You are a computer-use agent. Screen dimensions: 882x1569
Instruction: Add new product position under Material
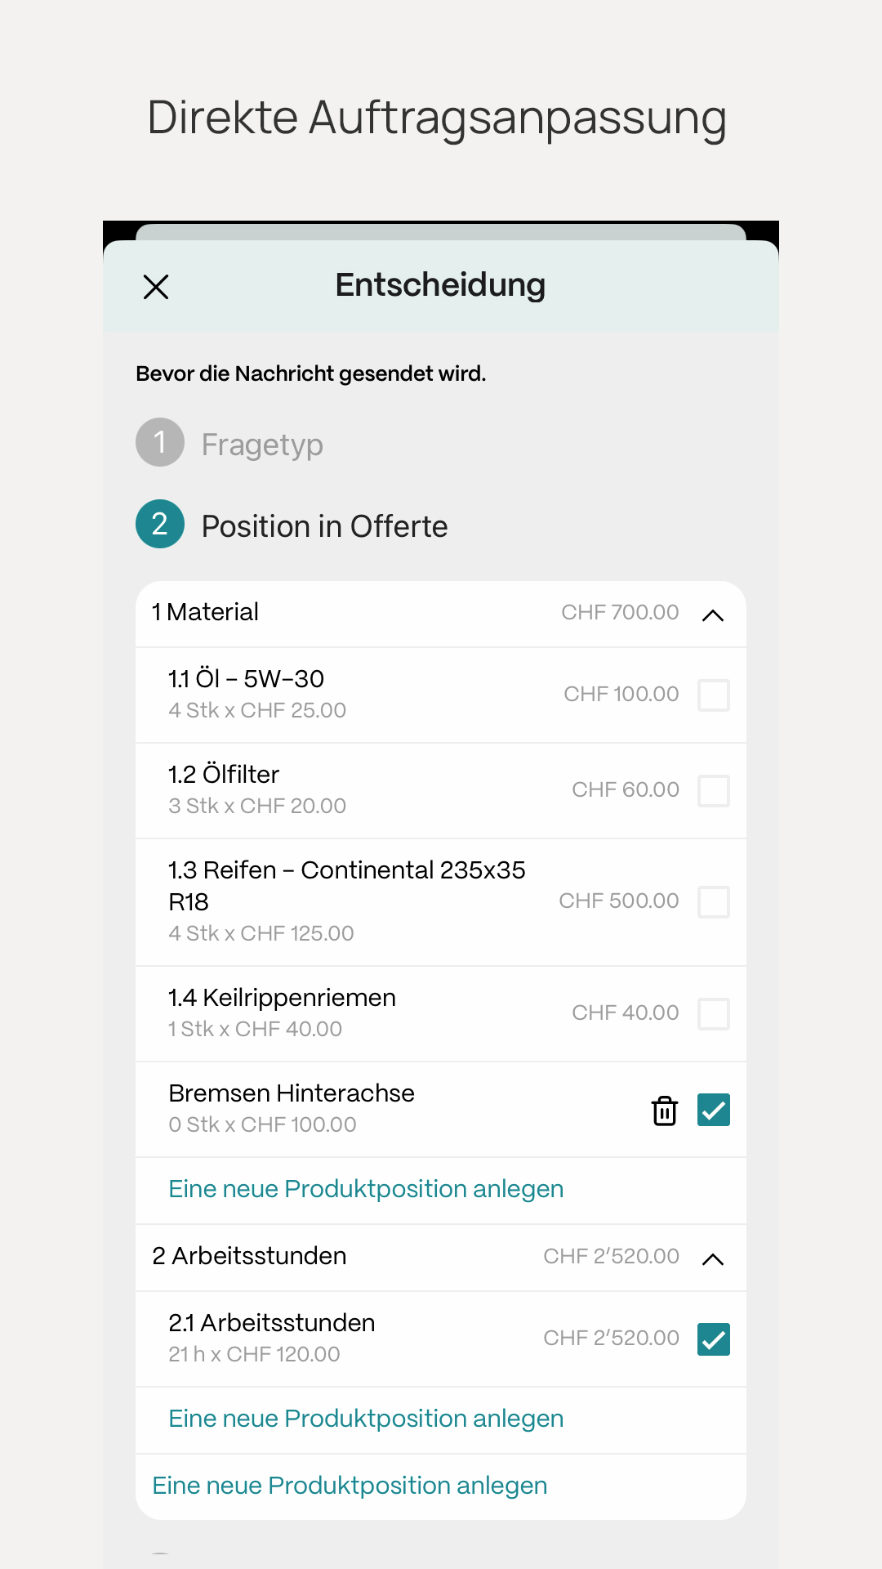pyautogui.click(x=366, y=1189)
